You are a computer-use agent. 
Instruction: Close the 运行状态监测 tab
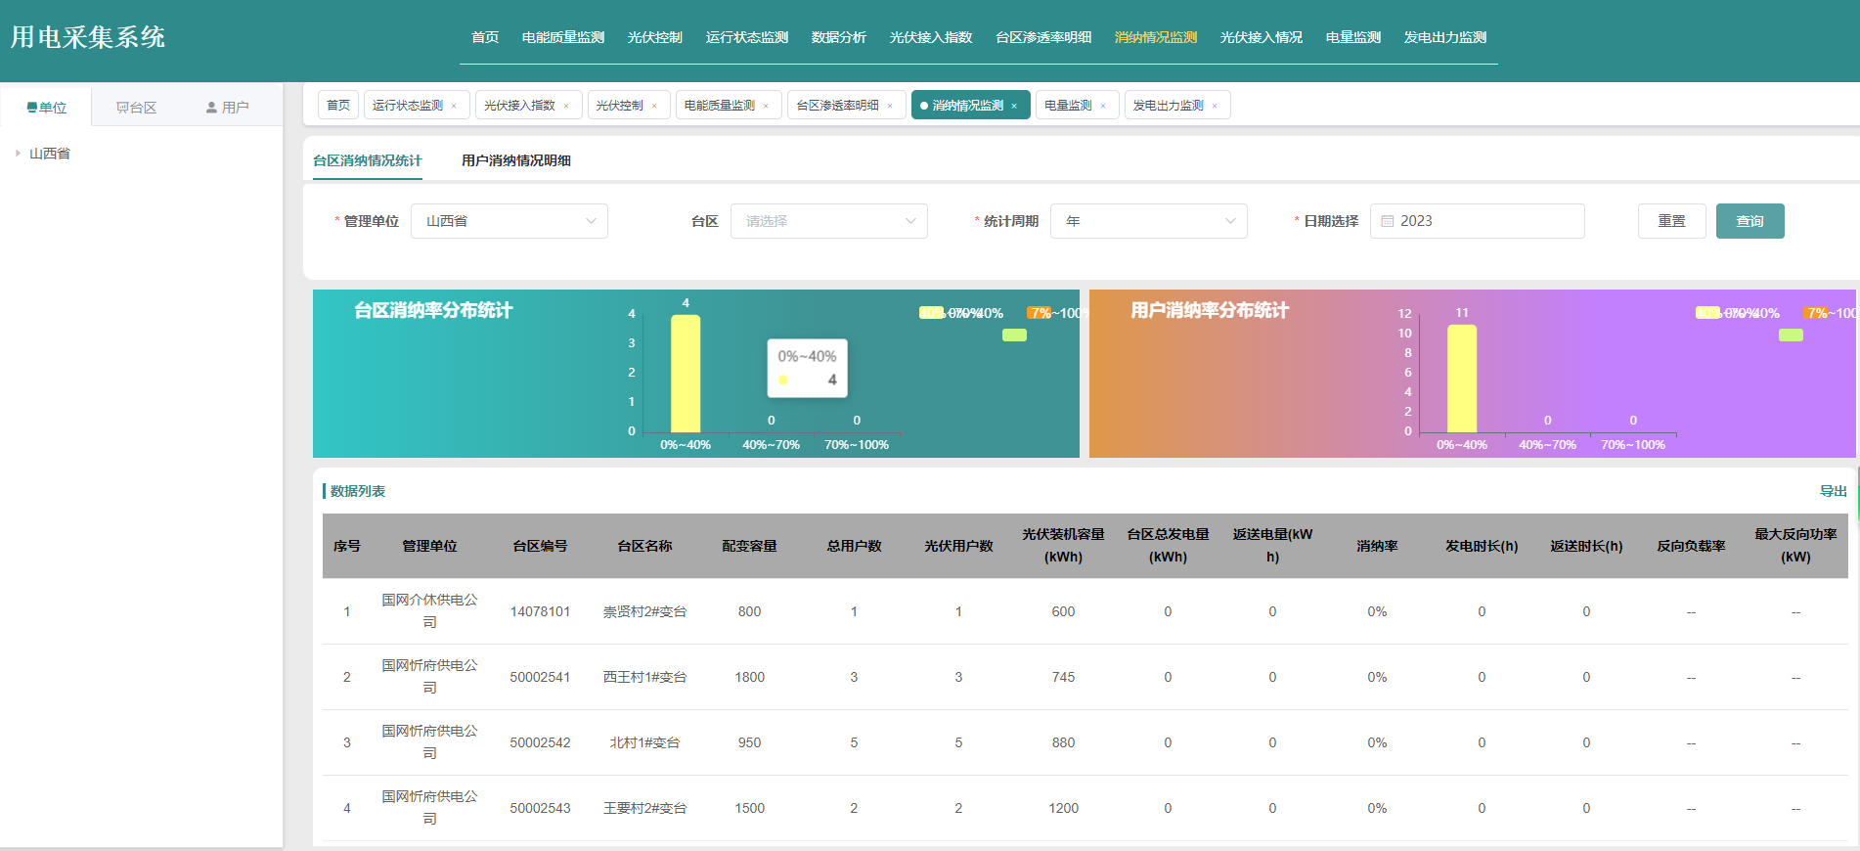pos(454,106)
